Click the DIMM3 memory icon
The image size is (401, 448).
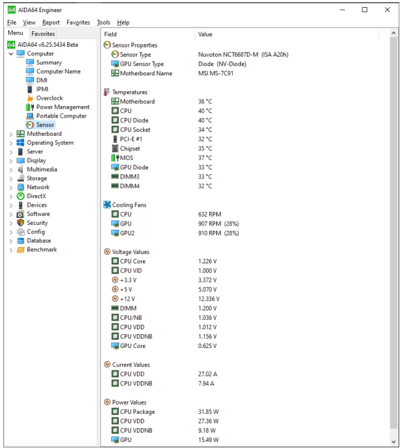point(115,176)
